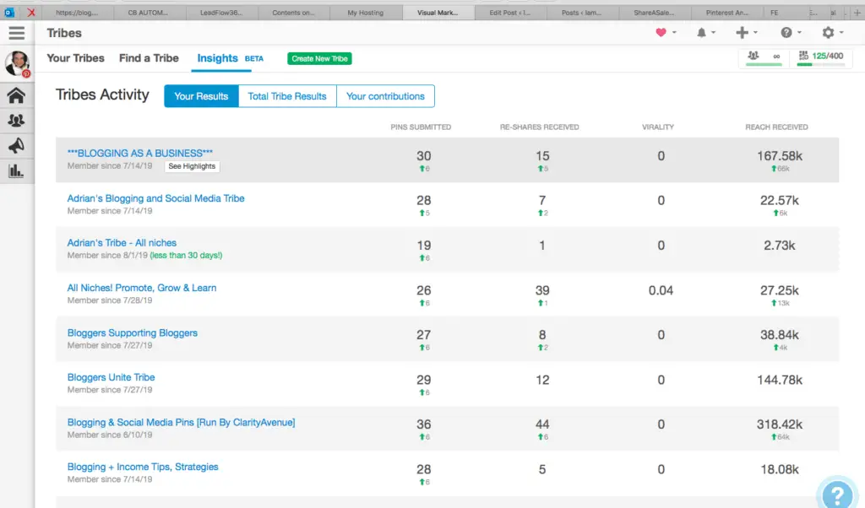Open Blogging + Income Tips, Strategies tribe
Screen dimensions: 865x508
click(143, 467)
